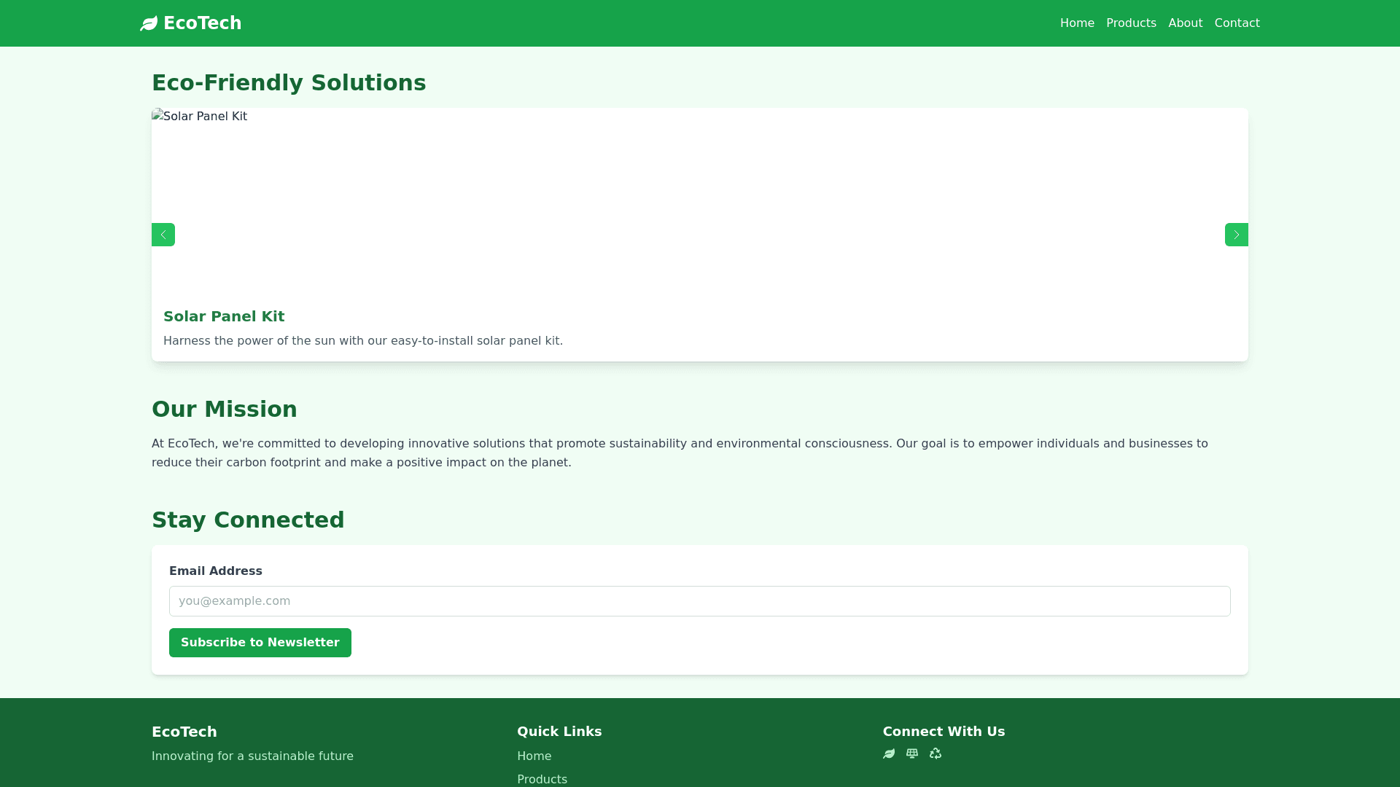Navigate to About page in header

pyautogui.click(x=1185, y=23)
